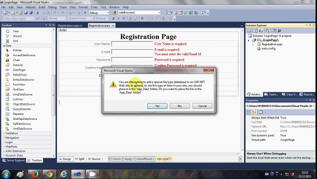Expand Registration.aspx node in Solution Explorer
This screenshot has height=179, width=317.
click(253, 44)
